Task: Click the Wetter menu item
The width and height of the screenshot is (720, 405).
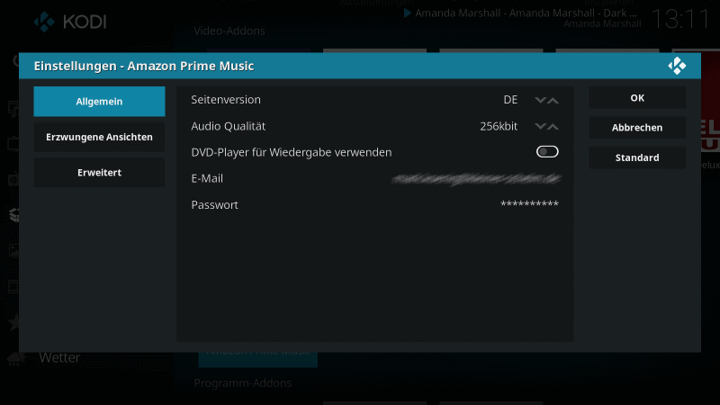Action: pyautogui.click(x=59, y=357)
